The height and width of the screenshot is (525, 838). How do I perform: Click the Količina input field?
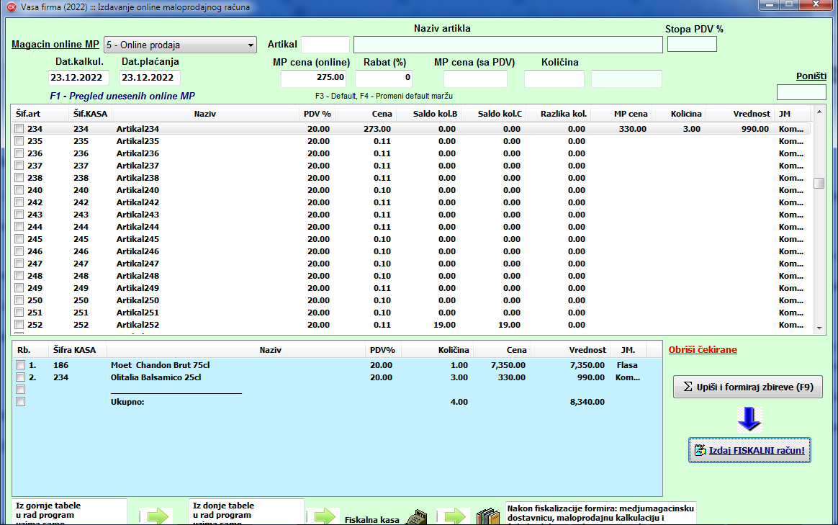[554, 78]
